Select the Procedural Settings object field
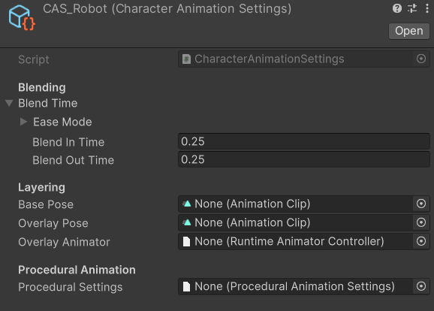The width and height of the screenshot is (434, 311). 295,286
